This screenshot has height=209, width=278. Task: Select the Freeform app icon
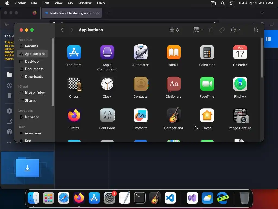click(140, 115)
